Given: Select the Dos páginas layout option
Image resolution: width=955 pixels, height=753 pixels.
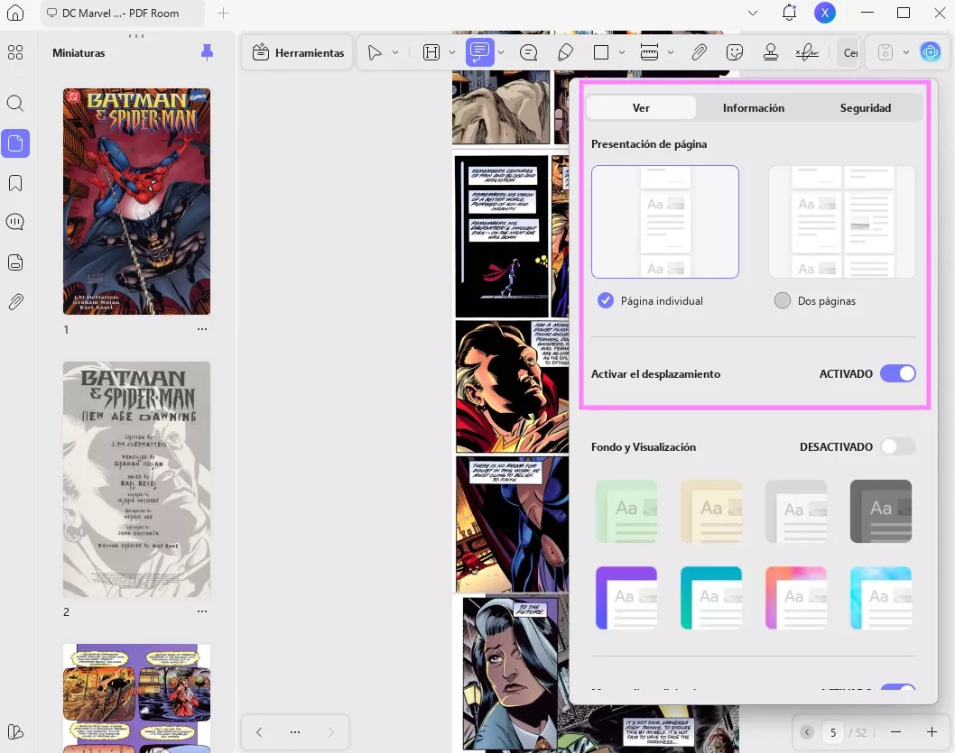Looking at the screenshot, I should 783,300.
